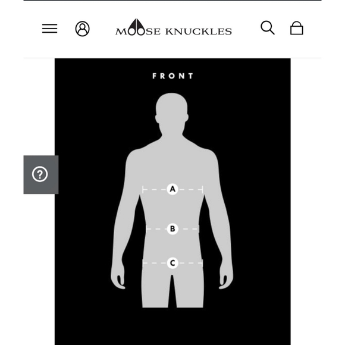345x345 pixels.
Task: Click the dashed line left of marker A
Action: point(155,189)
